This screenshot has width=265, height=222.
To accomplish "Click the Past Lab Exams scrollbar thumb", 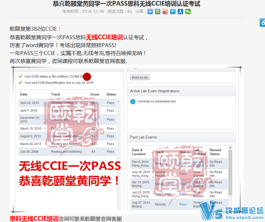I will click(230, 173).
